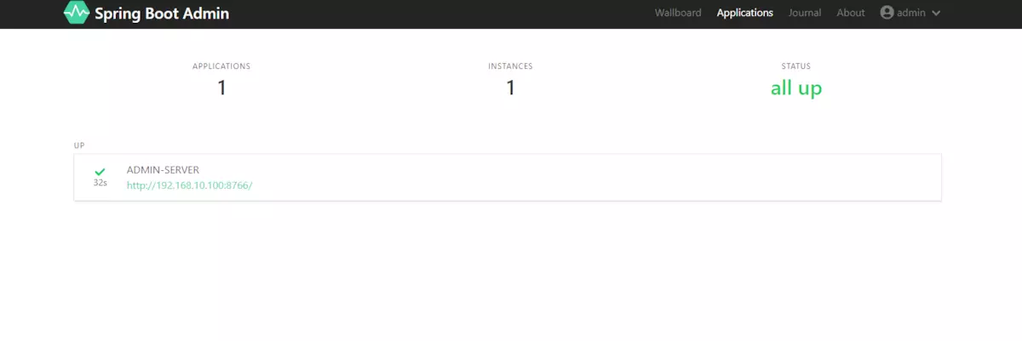
Task: Click the instances count number
Action: [x=510, y=88]
